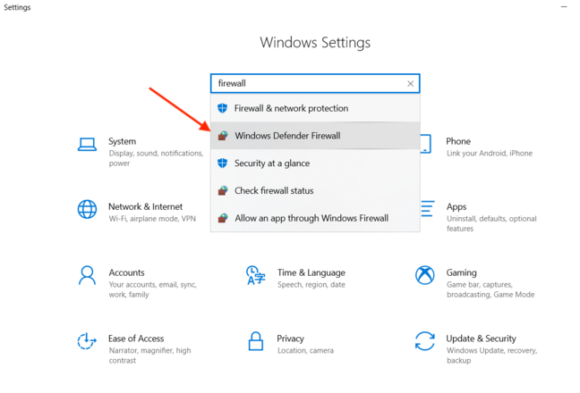Click 'Game bar, captures, broadcasting' description
Image resolution: width=580 pixels, height=393 pixels.
pyautogui.click(x=490, y=289)
